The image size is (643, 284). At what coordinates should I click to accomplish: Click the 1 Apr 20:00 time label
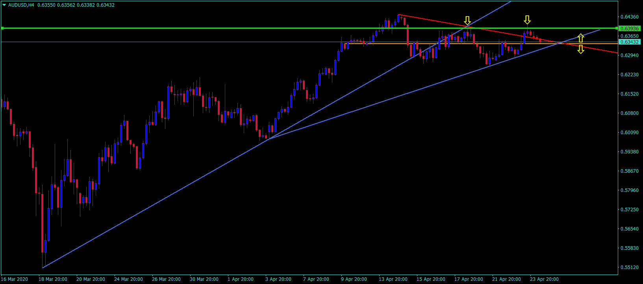pos(241,279)
